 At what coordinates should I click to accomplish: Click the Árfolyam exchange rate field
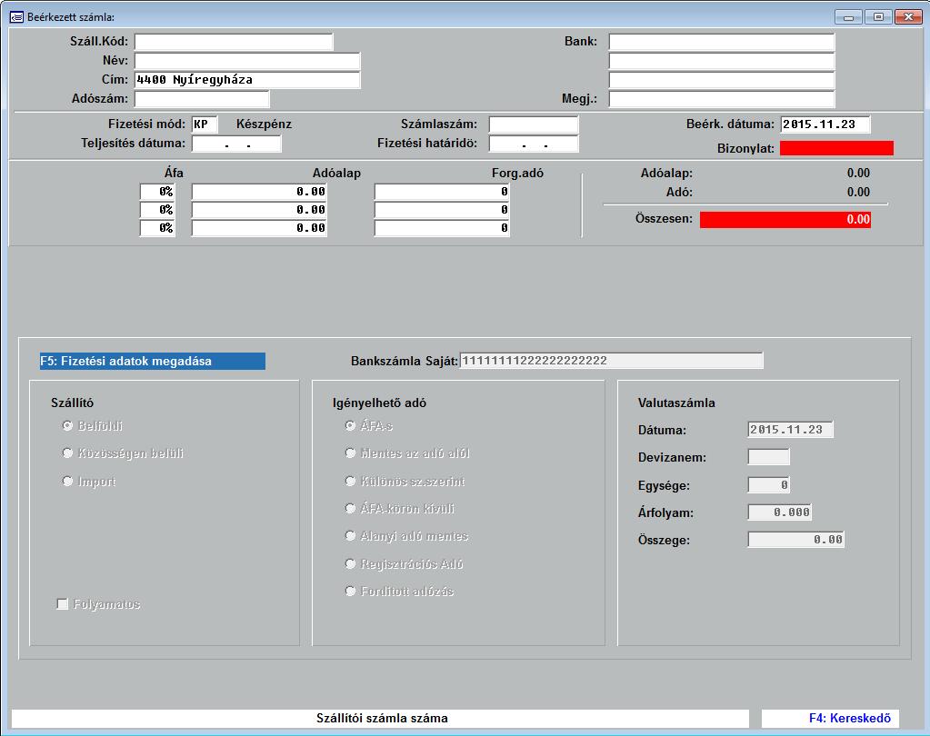[x=779, y=512]
